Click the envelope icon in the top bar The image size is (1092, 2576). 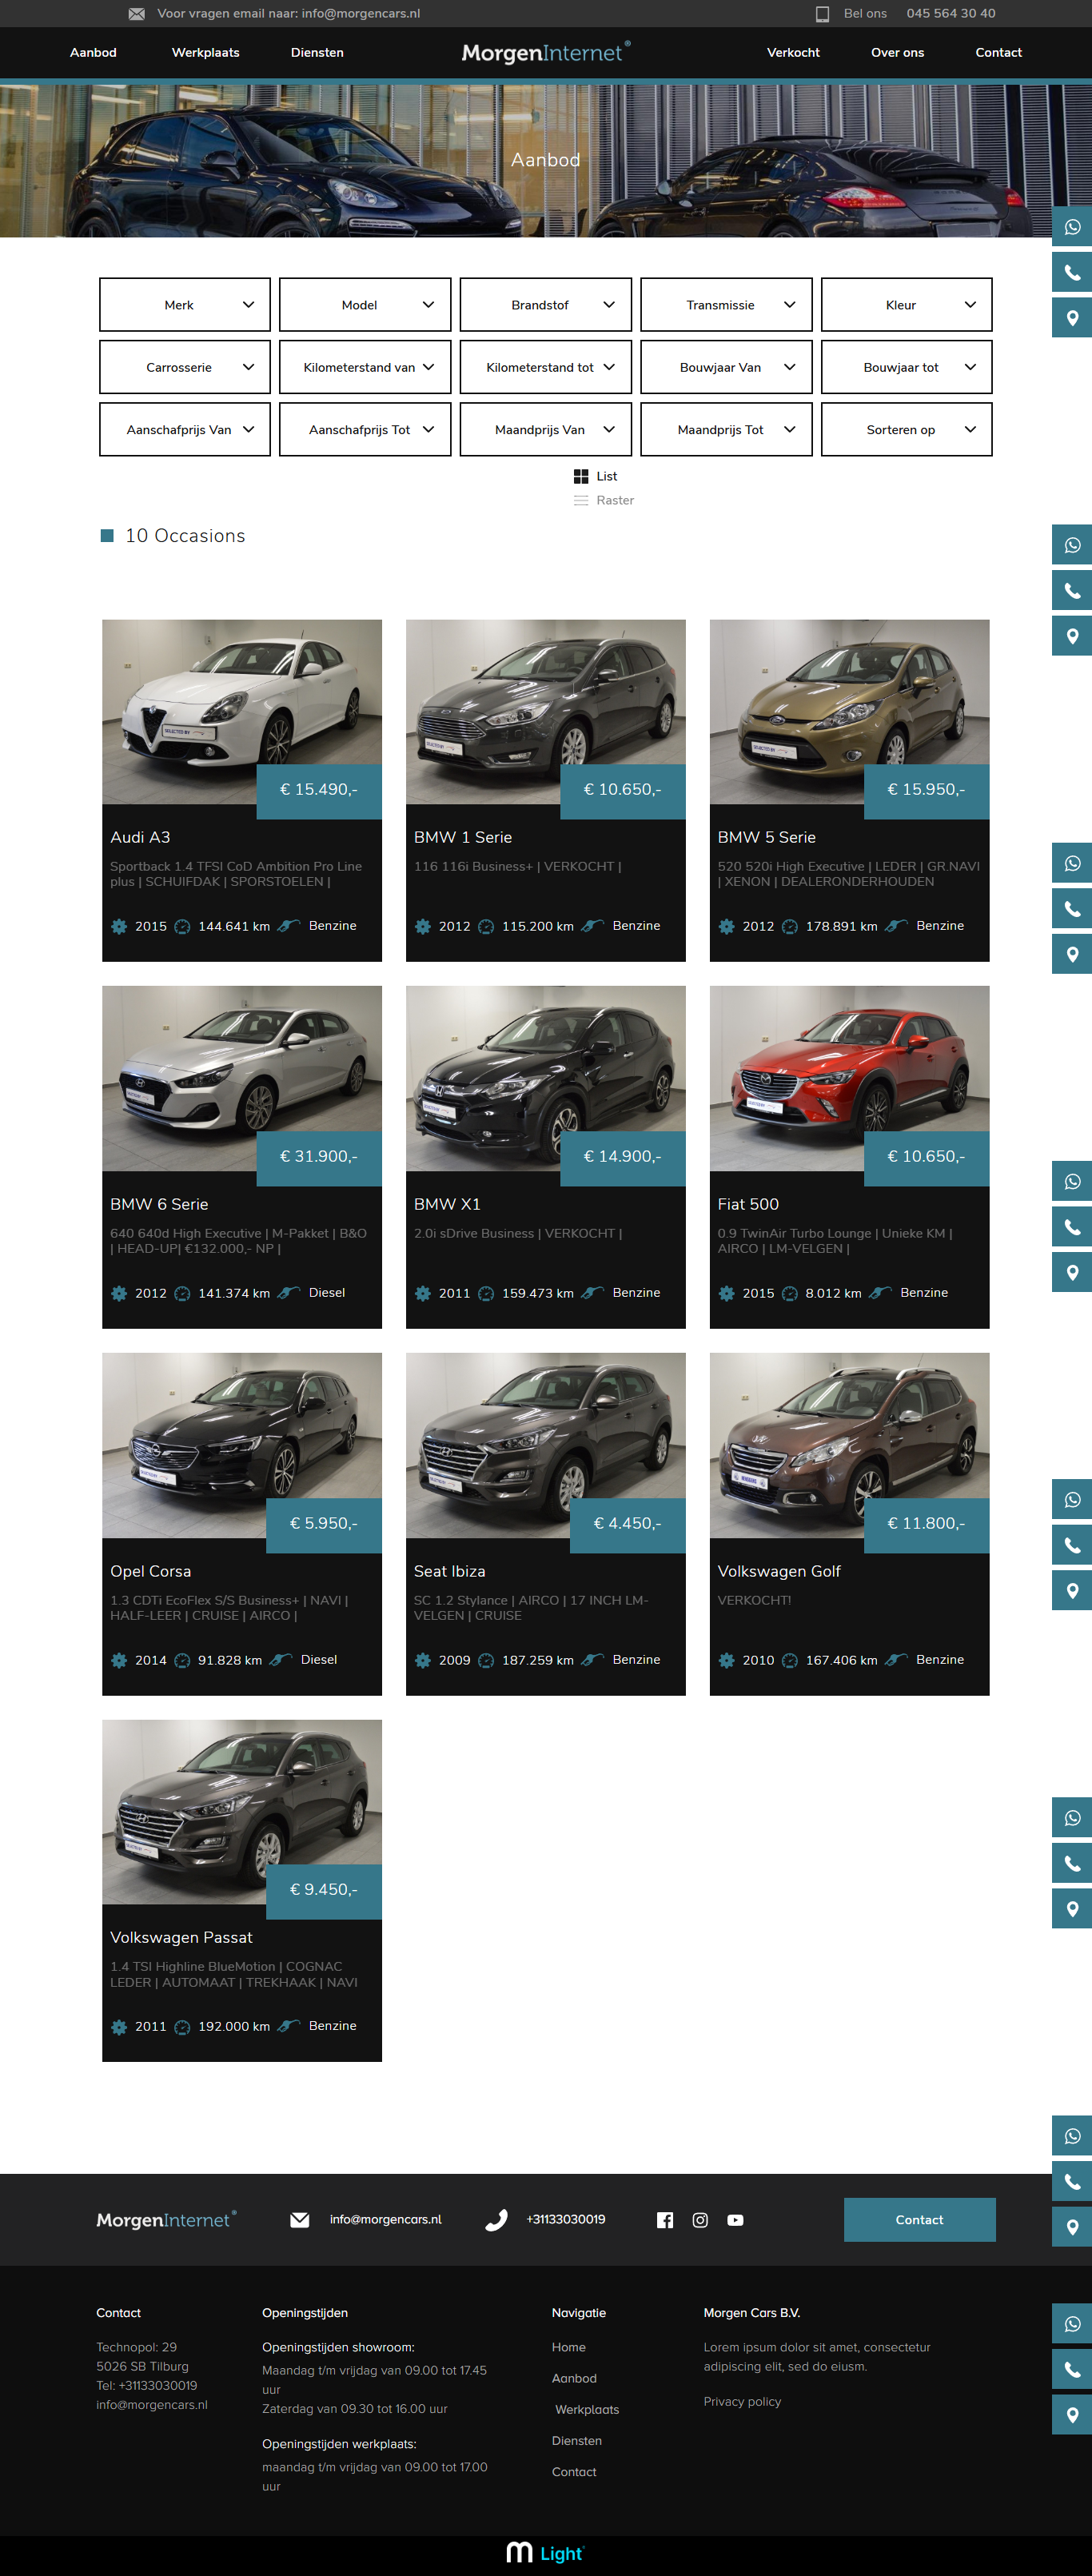[137, 14]
